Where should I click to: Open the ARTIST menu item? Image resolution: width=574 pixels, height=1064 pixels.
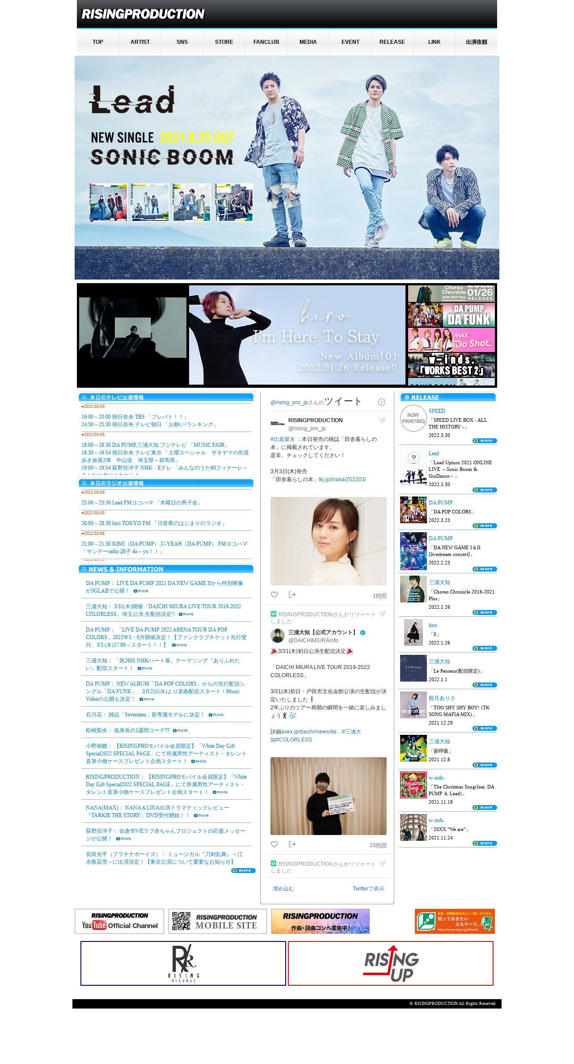[x=140, y=42]
